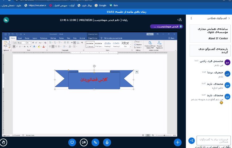Open the font name dropdown Calibri
Image resolution: width=232 pixels, height=148 pixels.
click(x=19, y=43)
